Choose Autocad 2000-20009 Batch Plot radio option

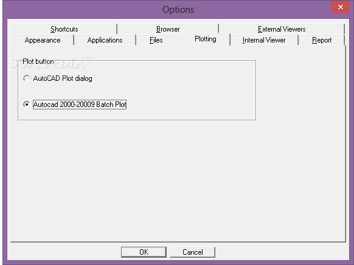tap(75, 105)
